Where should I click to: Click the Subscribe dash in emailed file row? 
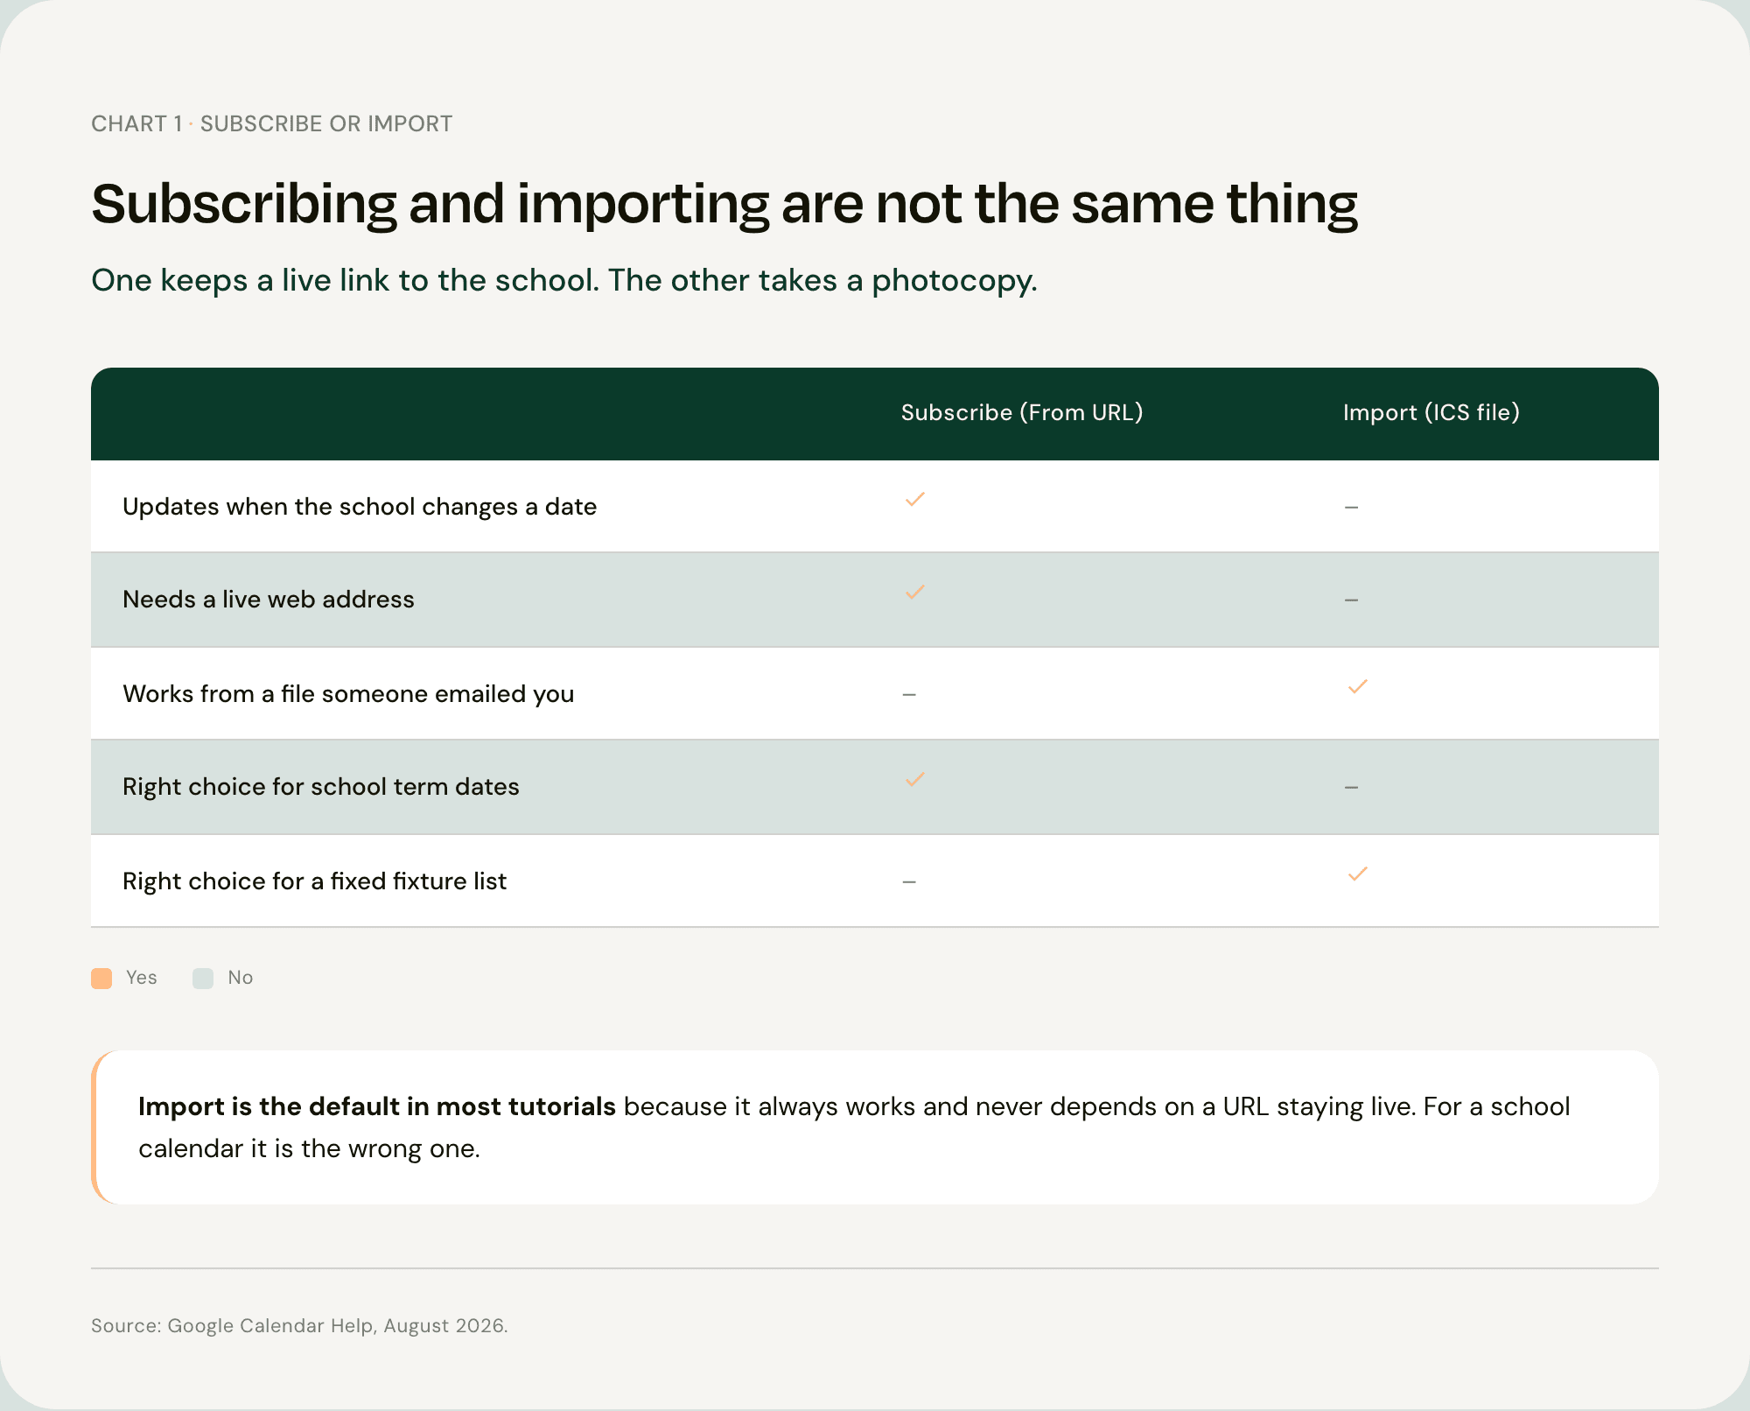pyautogui.click(x=909, y=695)
